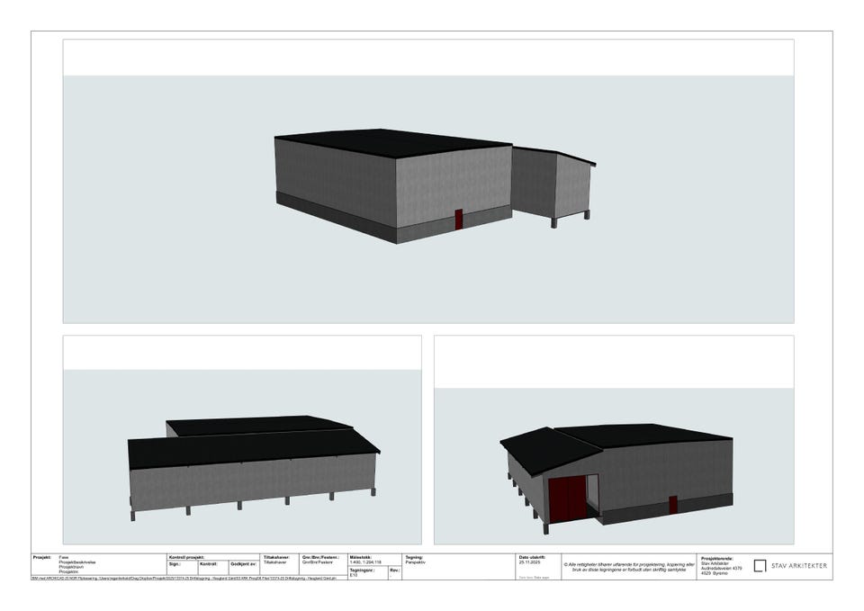This screenshot has height=611, width=864.
Task: Click the bottom-right perspective view with red door
Action: point(614,440)
